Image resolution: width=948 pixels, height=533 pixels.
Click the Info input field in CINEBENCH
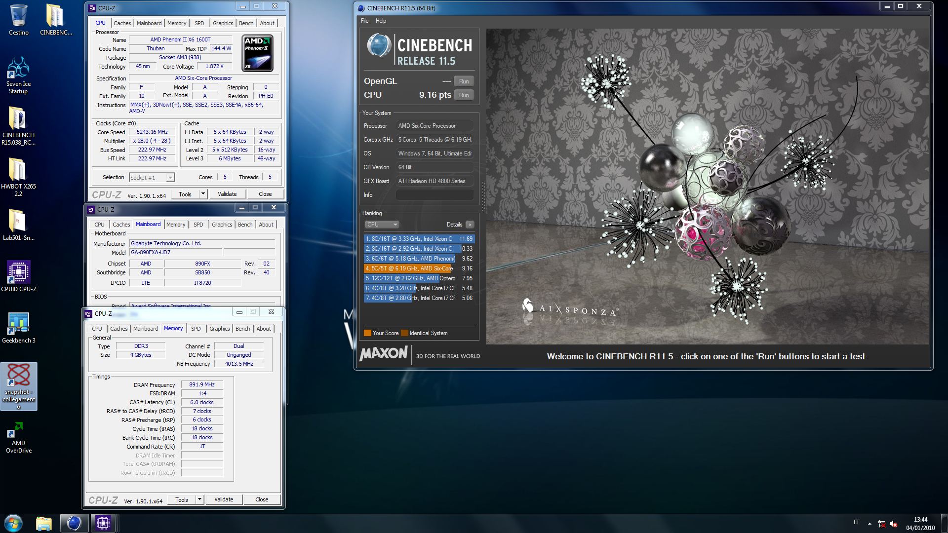pos(434,195)
